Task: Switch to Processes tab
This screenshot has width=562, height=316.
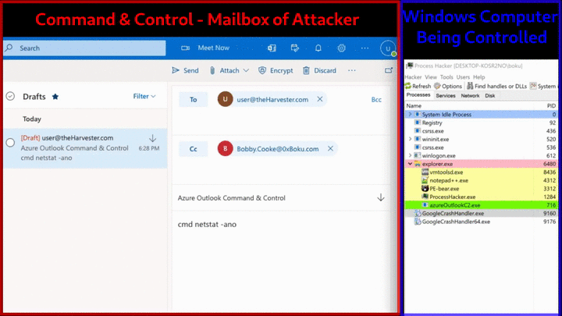Action: pos(418,95)
